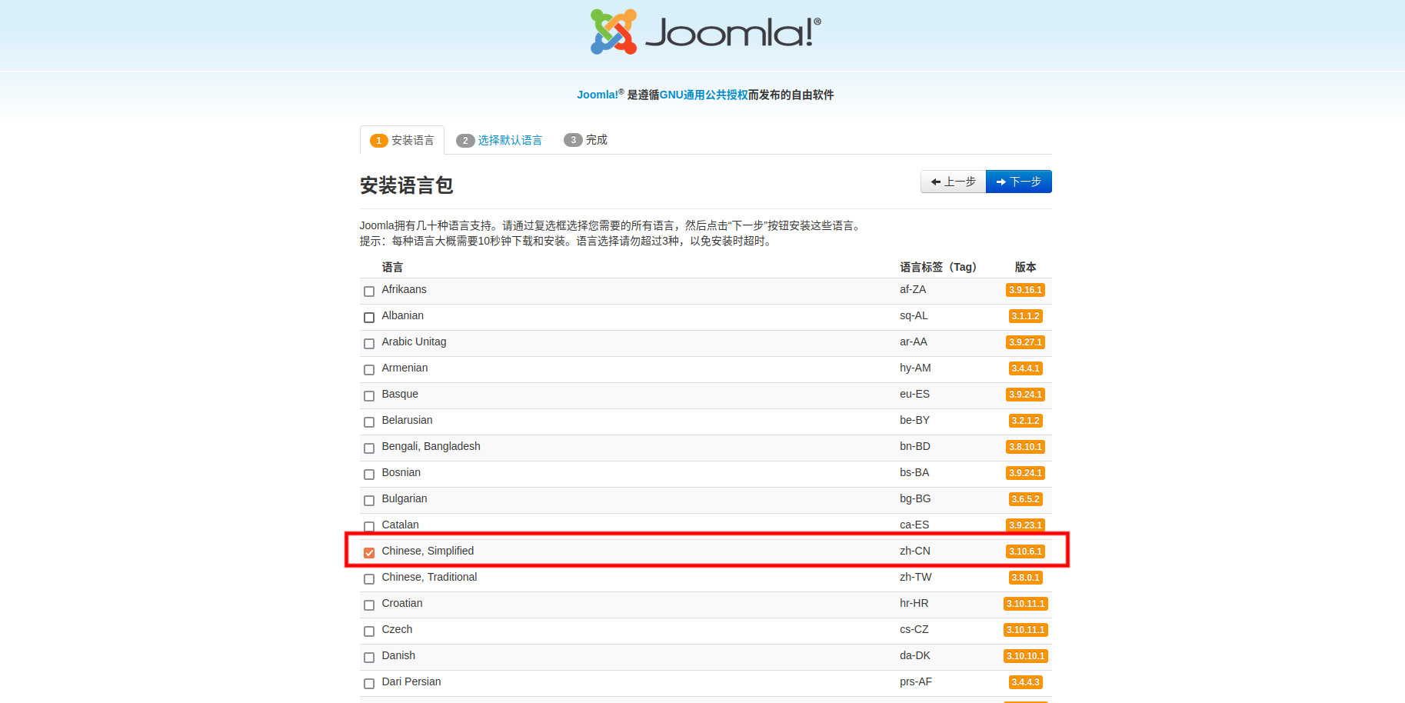1405x703 pixels.
Task: Click the Arabic Unitag language label
Action: (x=414, y=342)
